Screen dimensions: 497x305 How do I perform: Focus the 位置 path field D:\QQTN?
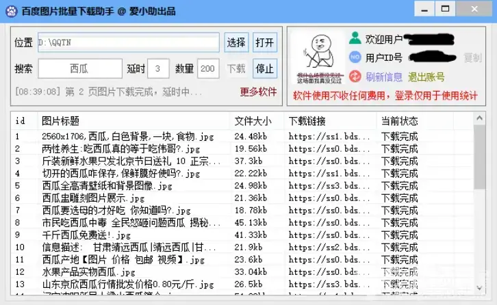point(129,42)
